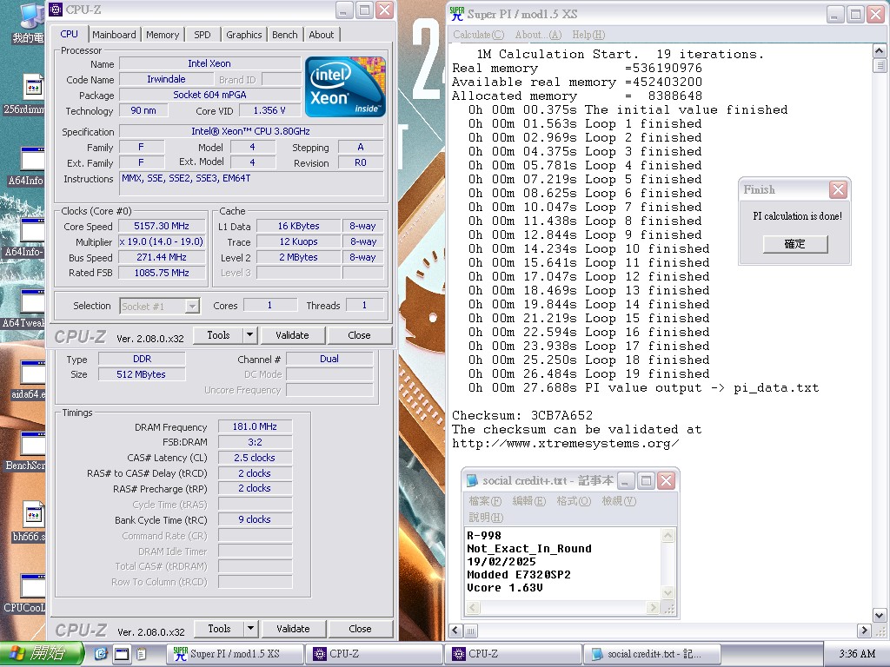
Task: Click CPU-Z window title icon
Action: [x=56, y=10]
